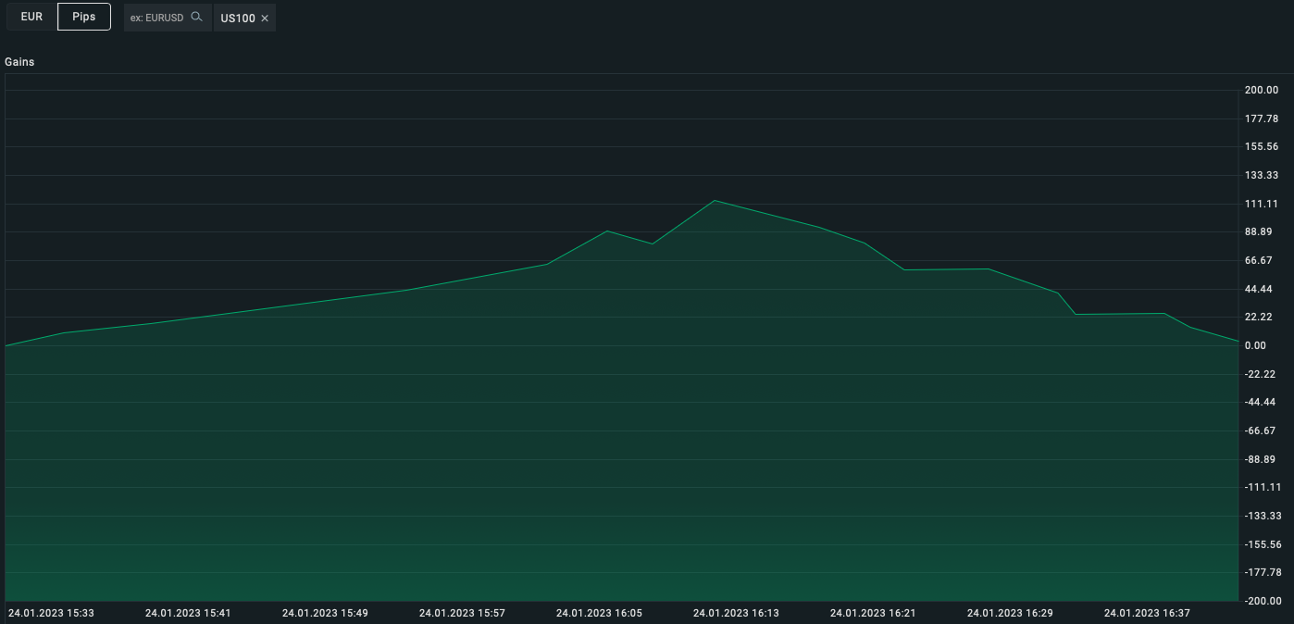Image resolution: width=1294 pixels, height=624 pixels.
Task: Click the 155.56 y-axis label
Action: 1261,146
